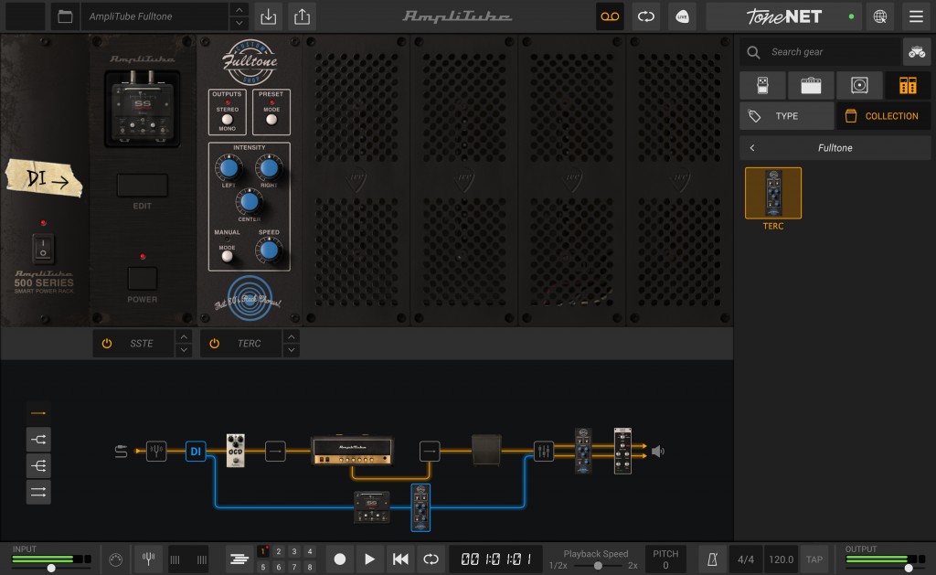This screenshot has width=936, height=575.
Task: Switch Fulltone OUTPUTS between stereo and mono
Action: click(x=226, y=119)
